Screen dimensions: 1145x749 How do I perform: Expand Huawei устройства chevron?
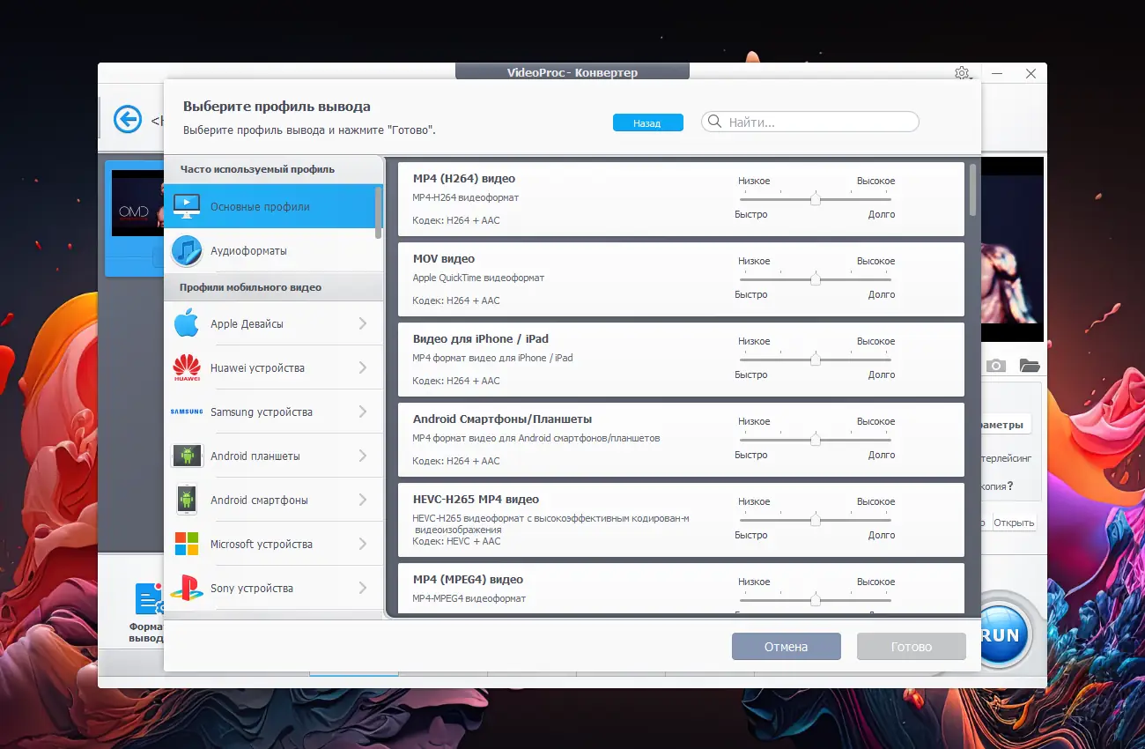click(x=363, y=367)
